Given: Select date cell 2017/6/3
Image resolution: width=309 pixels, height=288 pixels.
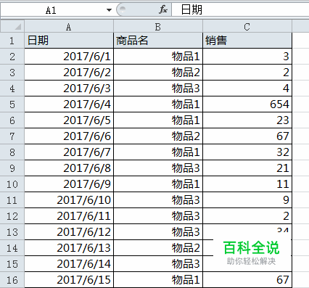Looking at the screenshot, I should point(69,89).
